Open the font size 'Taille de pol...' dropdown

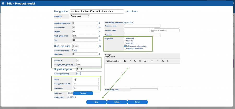(x=114, y=61)
